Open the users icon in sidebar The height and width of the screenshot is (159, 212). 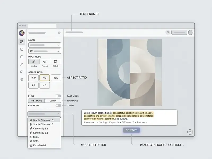click(x=22, y=64)
